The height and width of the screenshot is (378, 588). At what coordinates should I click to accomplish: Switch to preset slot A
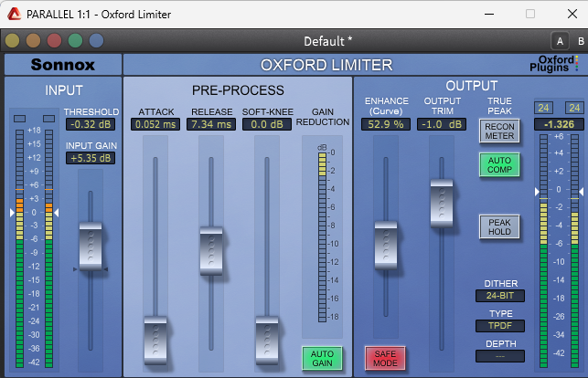(560, 41)
